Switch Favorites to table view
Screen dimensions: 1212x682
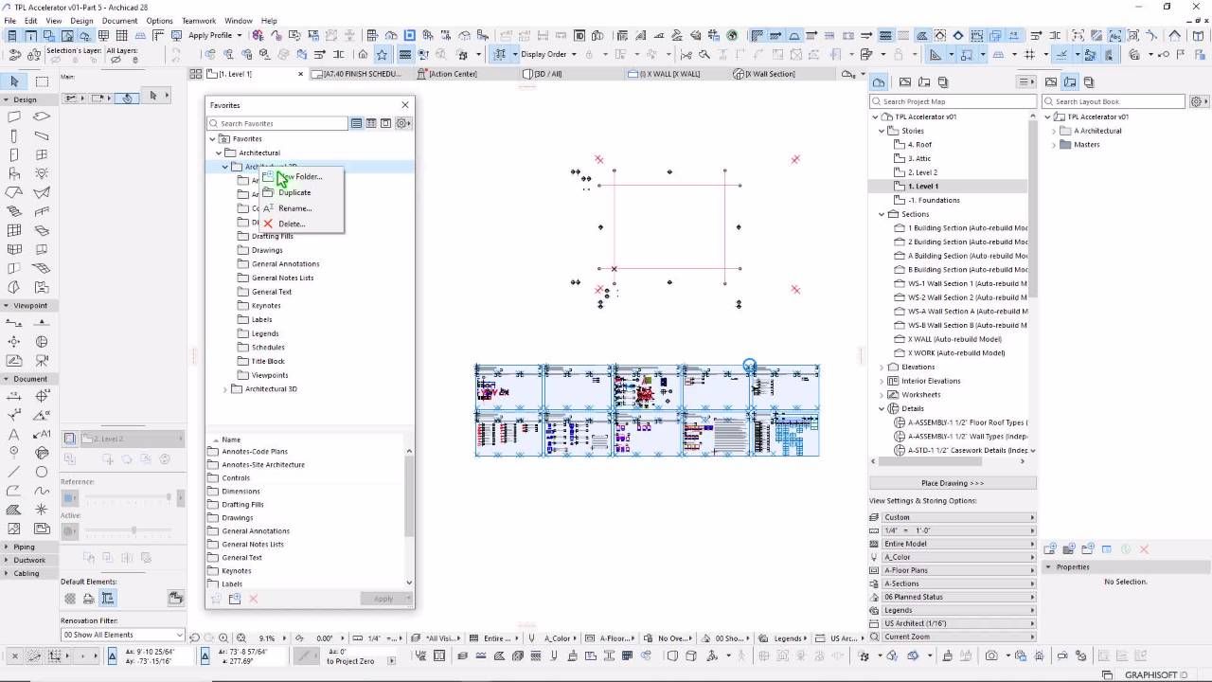click(x=371, y=123)
